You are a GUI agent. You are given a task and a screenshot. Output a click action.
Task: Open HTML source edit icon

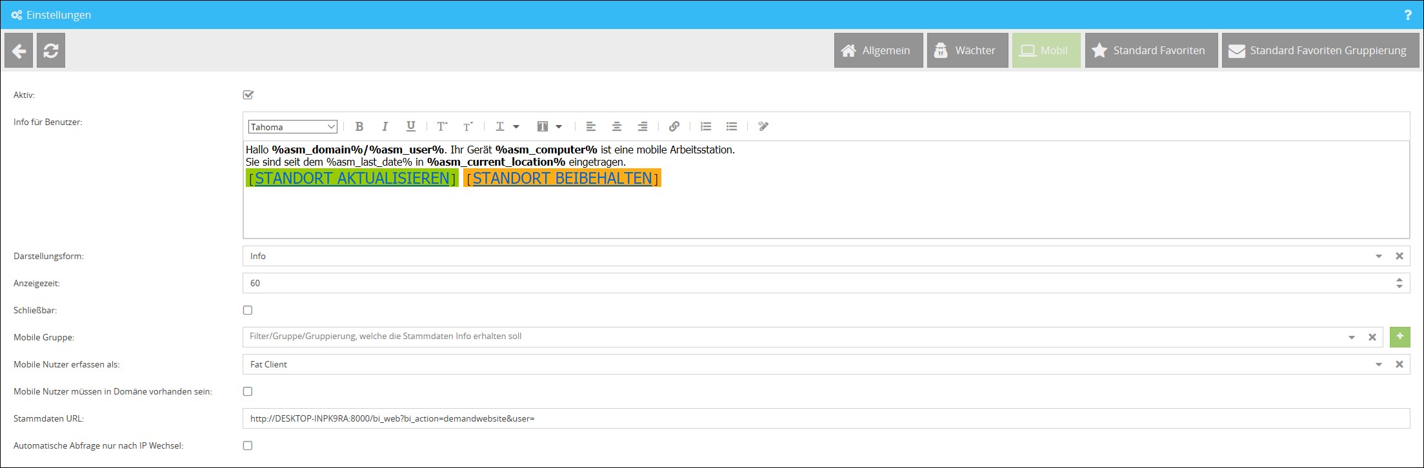pyautogui.click(x=763, y=126)
